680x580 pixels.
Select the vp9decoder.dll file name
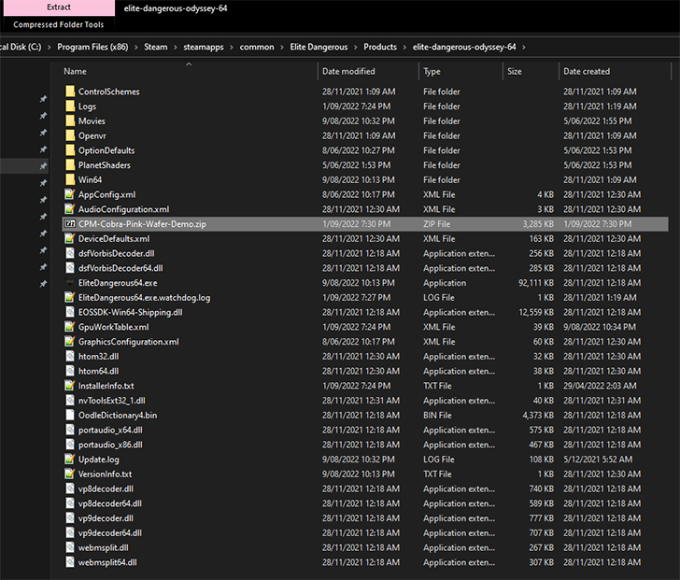coord(106,518)
